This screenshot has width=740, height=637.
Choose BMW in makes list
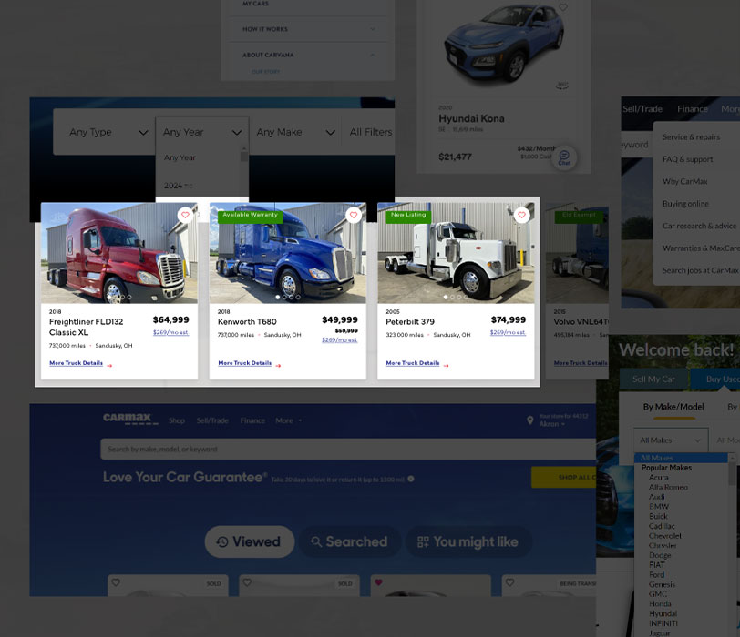[659, 507]
